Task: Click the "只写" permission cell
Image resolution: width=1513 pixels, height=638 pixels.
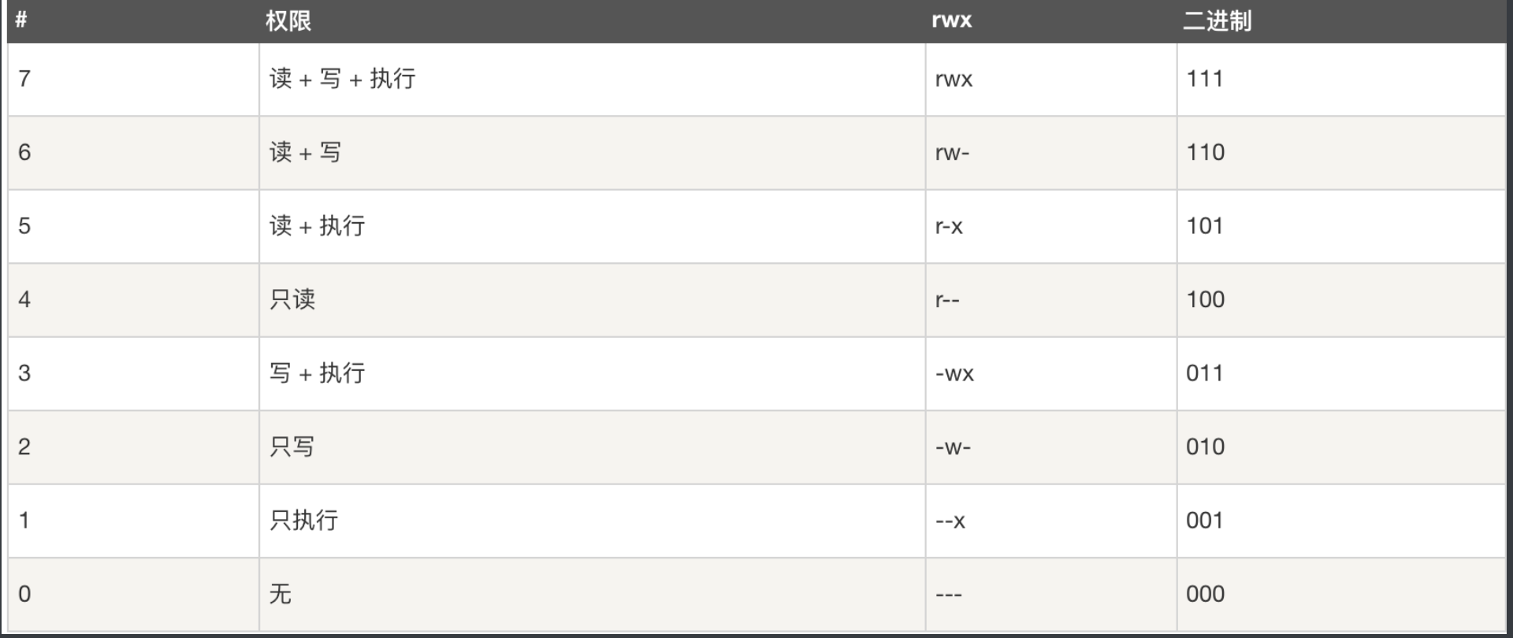Action: click(x=292, y=447)
